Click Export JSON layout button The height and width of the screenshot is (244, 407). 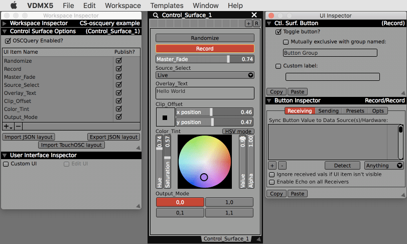[x=113, y=137]
